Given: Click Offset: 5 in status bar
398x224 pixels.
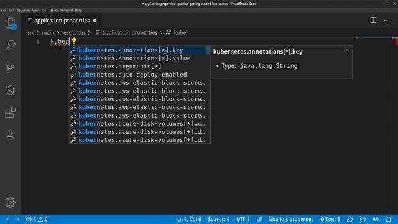Looking at the screenshot, I should (330, 219).
